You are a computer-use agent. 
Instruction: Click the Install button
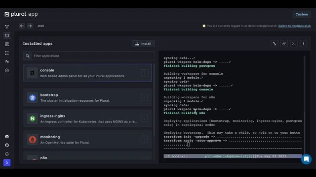point(143,44)
